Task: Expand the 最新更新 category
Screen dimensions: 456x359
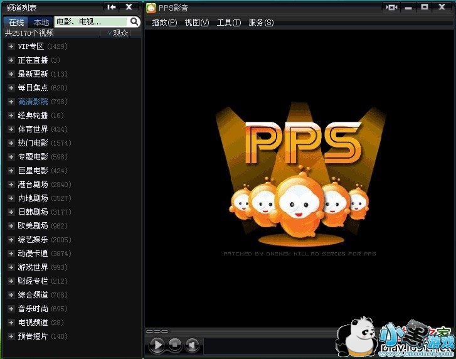Action: 11,74
